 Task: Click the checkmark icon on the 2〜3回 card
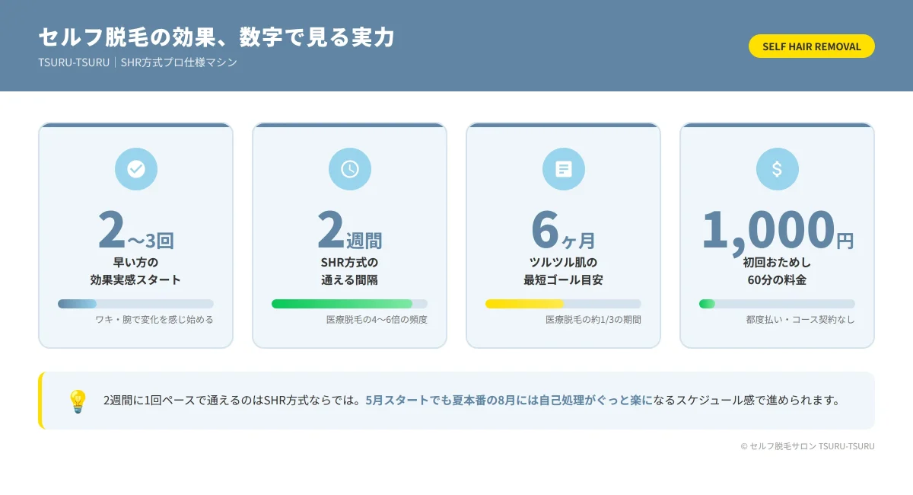[136, 169]
